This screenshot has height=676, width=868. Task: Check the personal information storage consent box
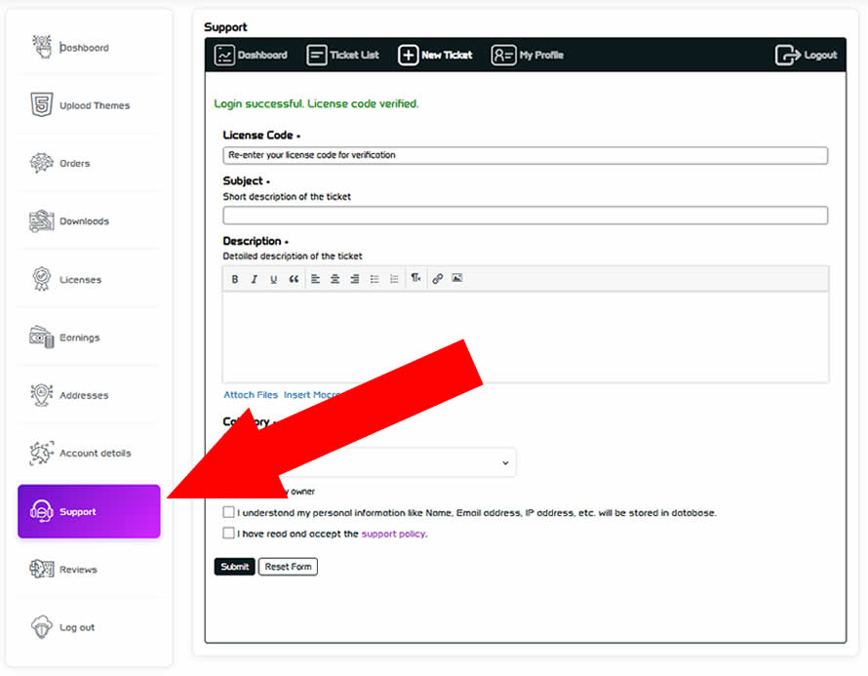228,512
